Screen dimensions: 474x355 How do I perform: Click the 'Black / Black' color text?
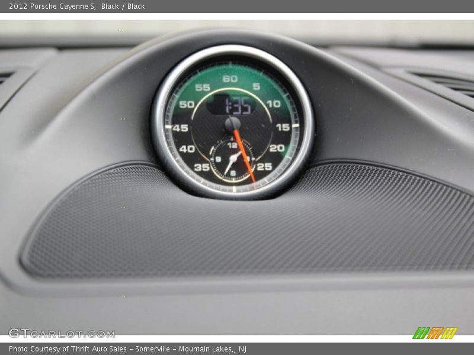[123, 7]
